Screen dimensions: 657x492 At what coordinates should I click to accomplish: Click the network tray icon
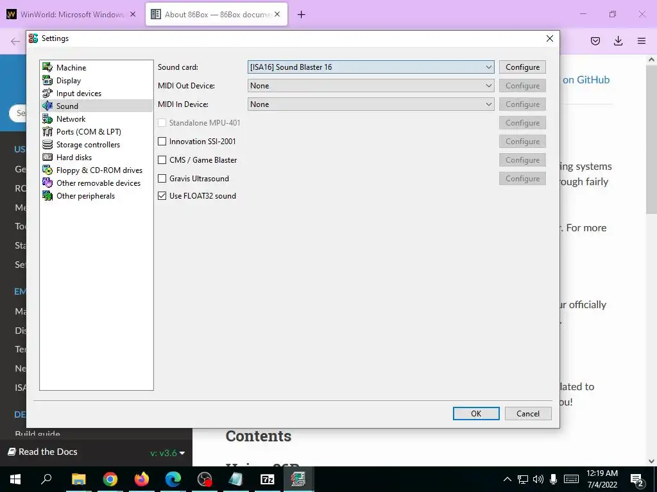(x=522, y=479)
